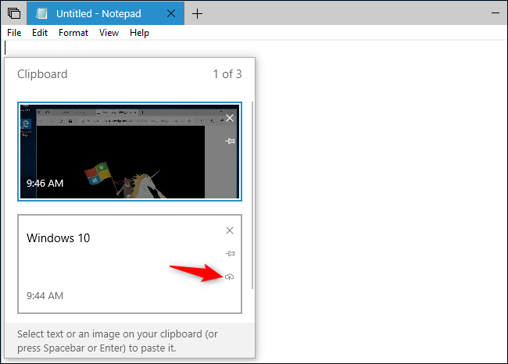Click the Notepad icon in the tab
This screenshot has width=508, height=364.
[x=41, y=13]
